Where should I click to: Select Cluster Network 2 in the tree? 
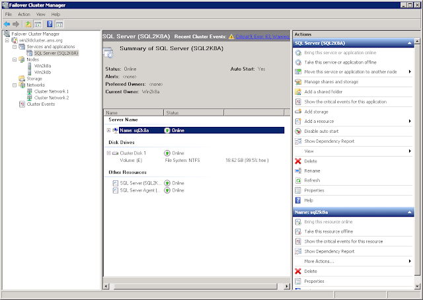52,98
